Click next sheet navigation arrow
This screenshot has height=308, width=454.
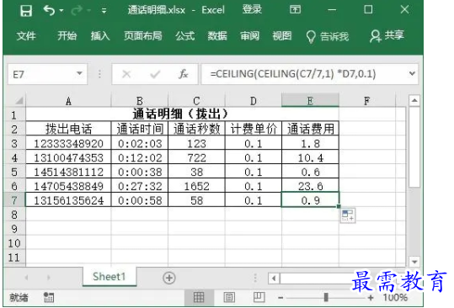(x=48, y=278)
